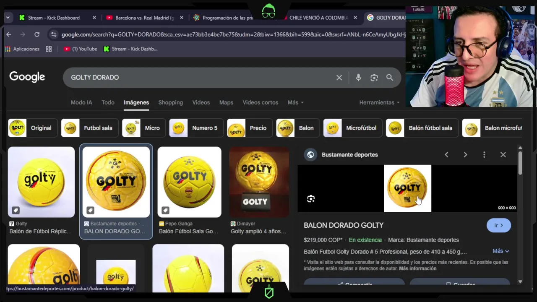The image size is (537, 302).
Task: Close the Barcelona vs. Real Madrid tab
Action: [182, 18]
